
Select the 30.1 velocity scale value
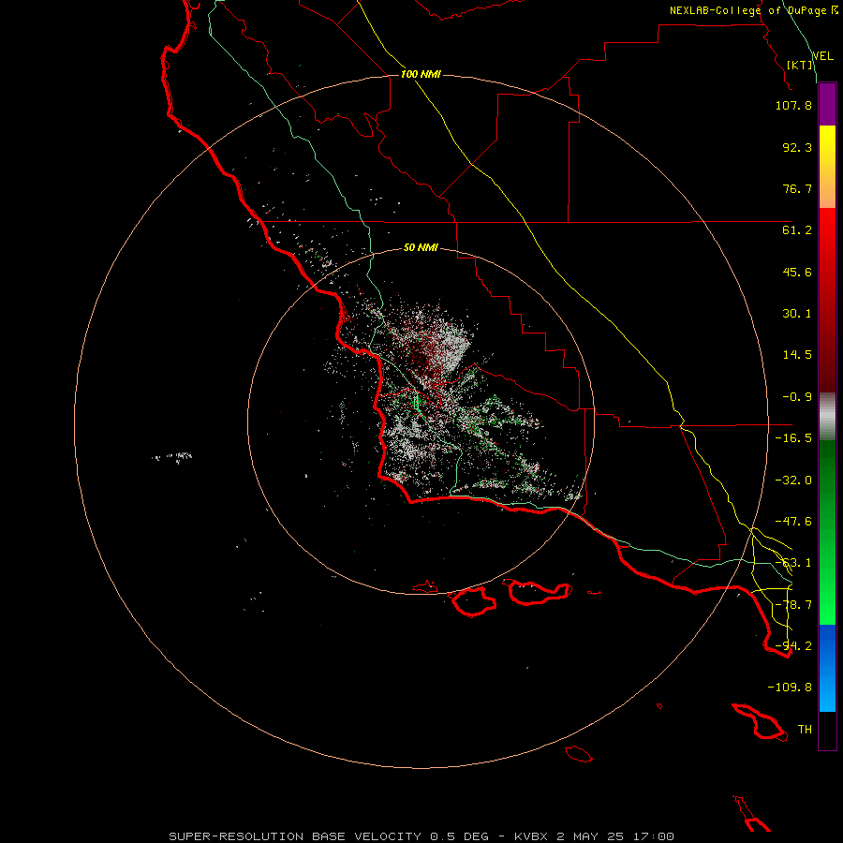coord(797,314)
